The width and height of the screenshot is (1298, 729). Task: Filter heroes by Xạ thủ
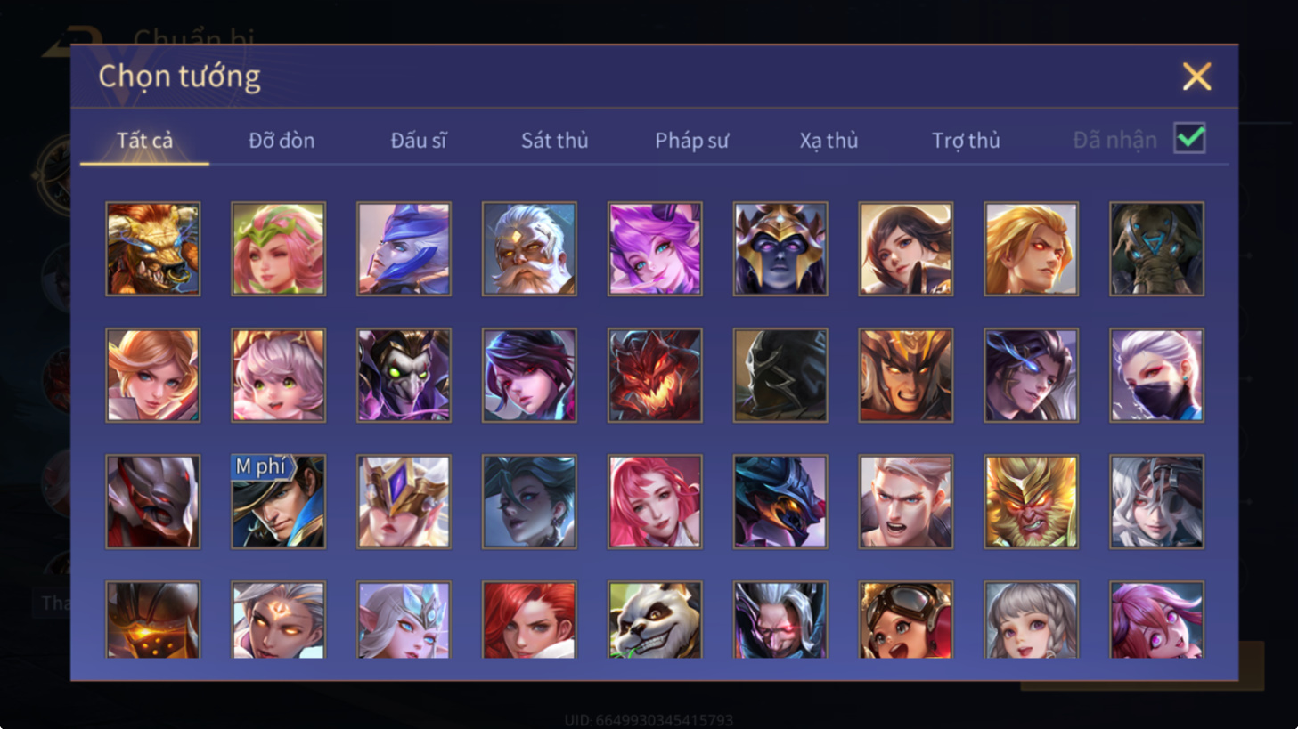pos(829,141)
